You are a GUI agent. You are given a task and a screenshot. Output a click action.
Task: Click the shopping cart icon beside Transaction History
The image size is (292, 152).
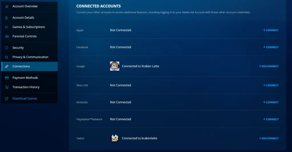pyautogui.click(x=7, y=87)
